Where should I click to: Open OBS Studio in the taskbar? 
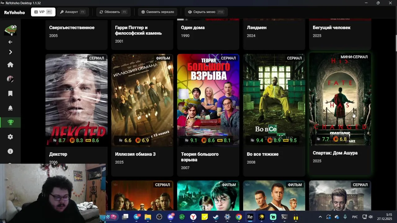tap(159, 217)
